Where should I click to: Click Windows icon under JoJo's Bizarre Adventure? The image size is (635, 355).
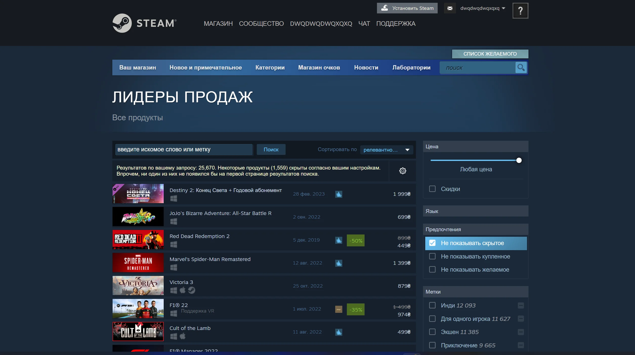pos(174,222)
